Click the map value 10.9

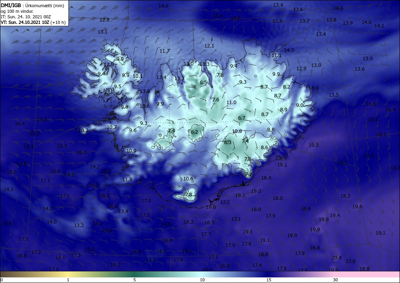click(x=131, y=150)
